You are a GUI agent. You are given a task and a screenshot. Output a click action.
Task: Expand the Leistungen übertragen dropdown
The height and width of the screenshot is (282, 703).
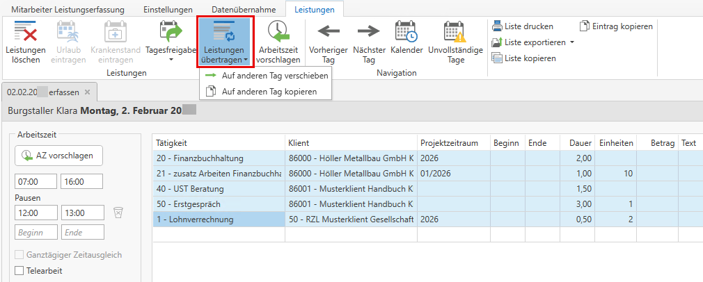tap(224, 42)
